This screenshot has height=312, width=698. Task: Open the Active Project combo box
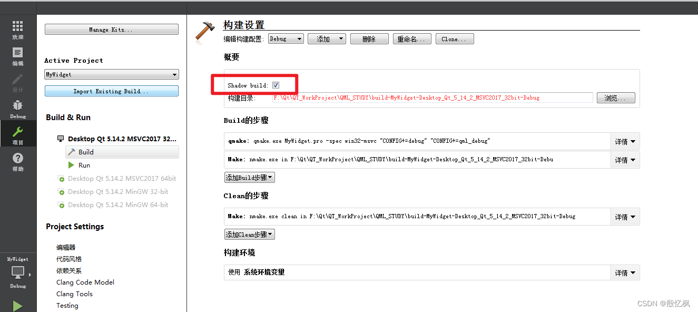pos(111,74)
